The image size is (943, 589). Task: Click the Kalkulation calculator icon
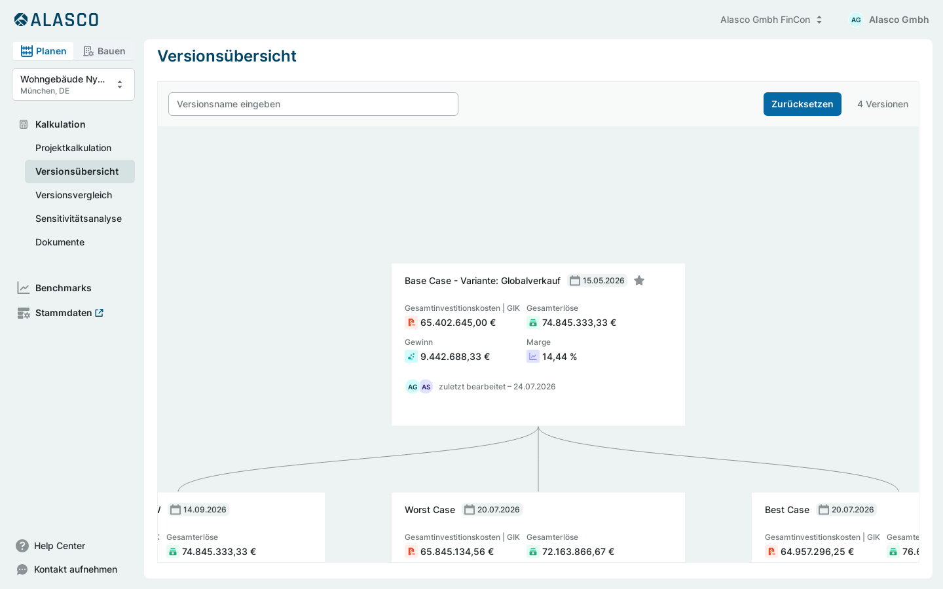coord(24,124)
